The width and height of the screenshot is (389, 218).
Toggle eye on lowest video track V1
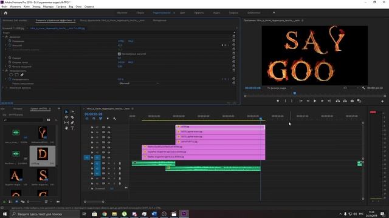click(109, 157)
